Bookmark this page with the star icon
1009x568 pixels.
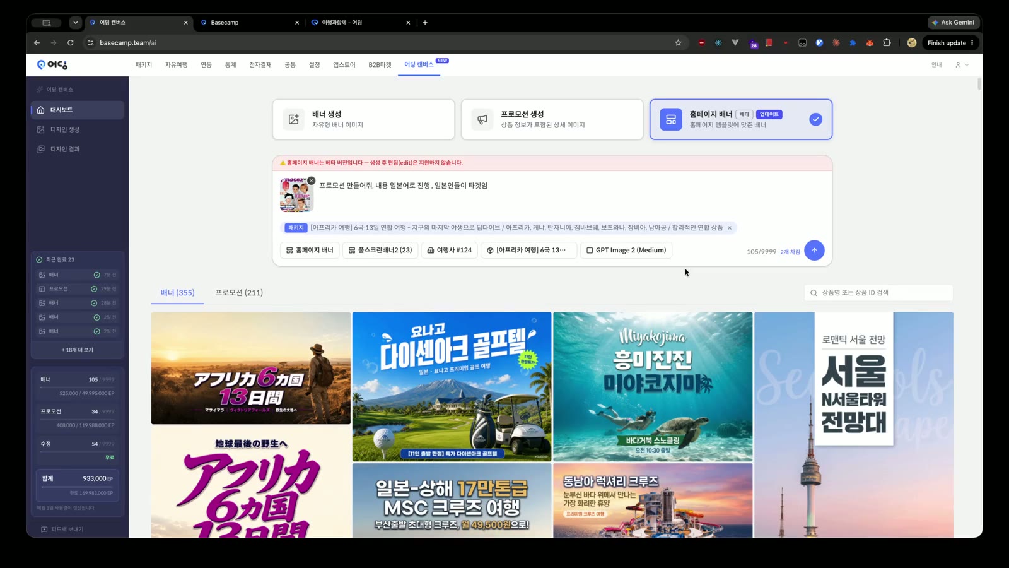pos(678,43)
